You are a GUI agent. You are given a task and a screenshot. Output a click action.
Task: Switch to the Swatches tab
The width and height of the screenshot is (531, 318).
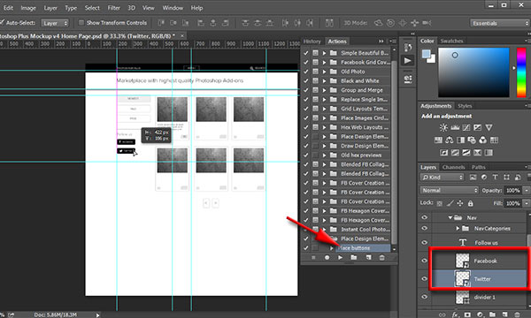click(x=451, y=41)
